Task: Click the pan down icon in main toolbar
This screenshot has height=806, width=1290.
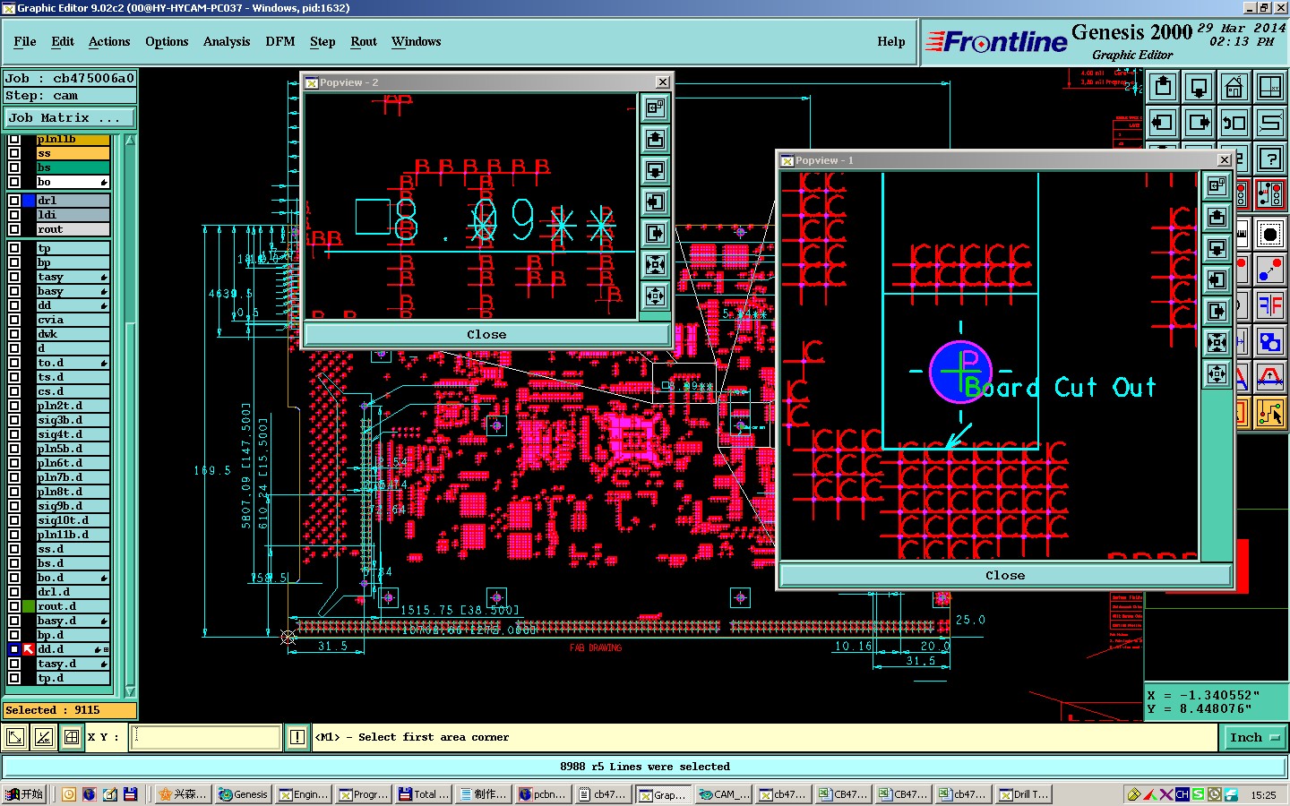Action: tap(1199, 87)
